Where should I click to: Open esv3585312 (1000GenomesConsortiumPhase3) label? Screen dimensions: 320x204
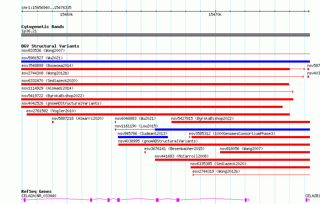click(x=232, y=133)
